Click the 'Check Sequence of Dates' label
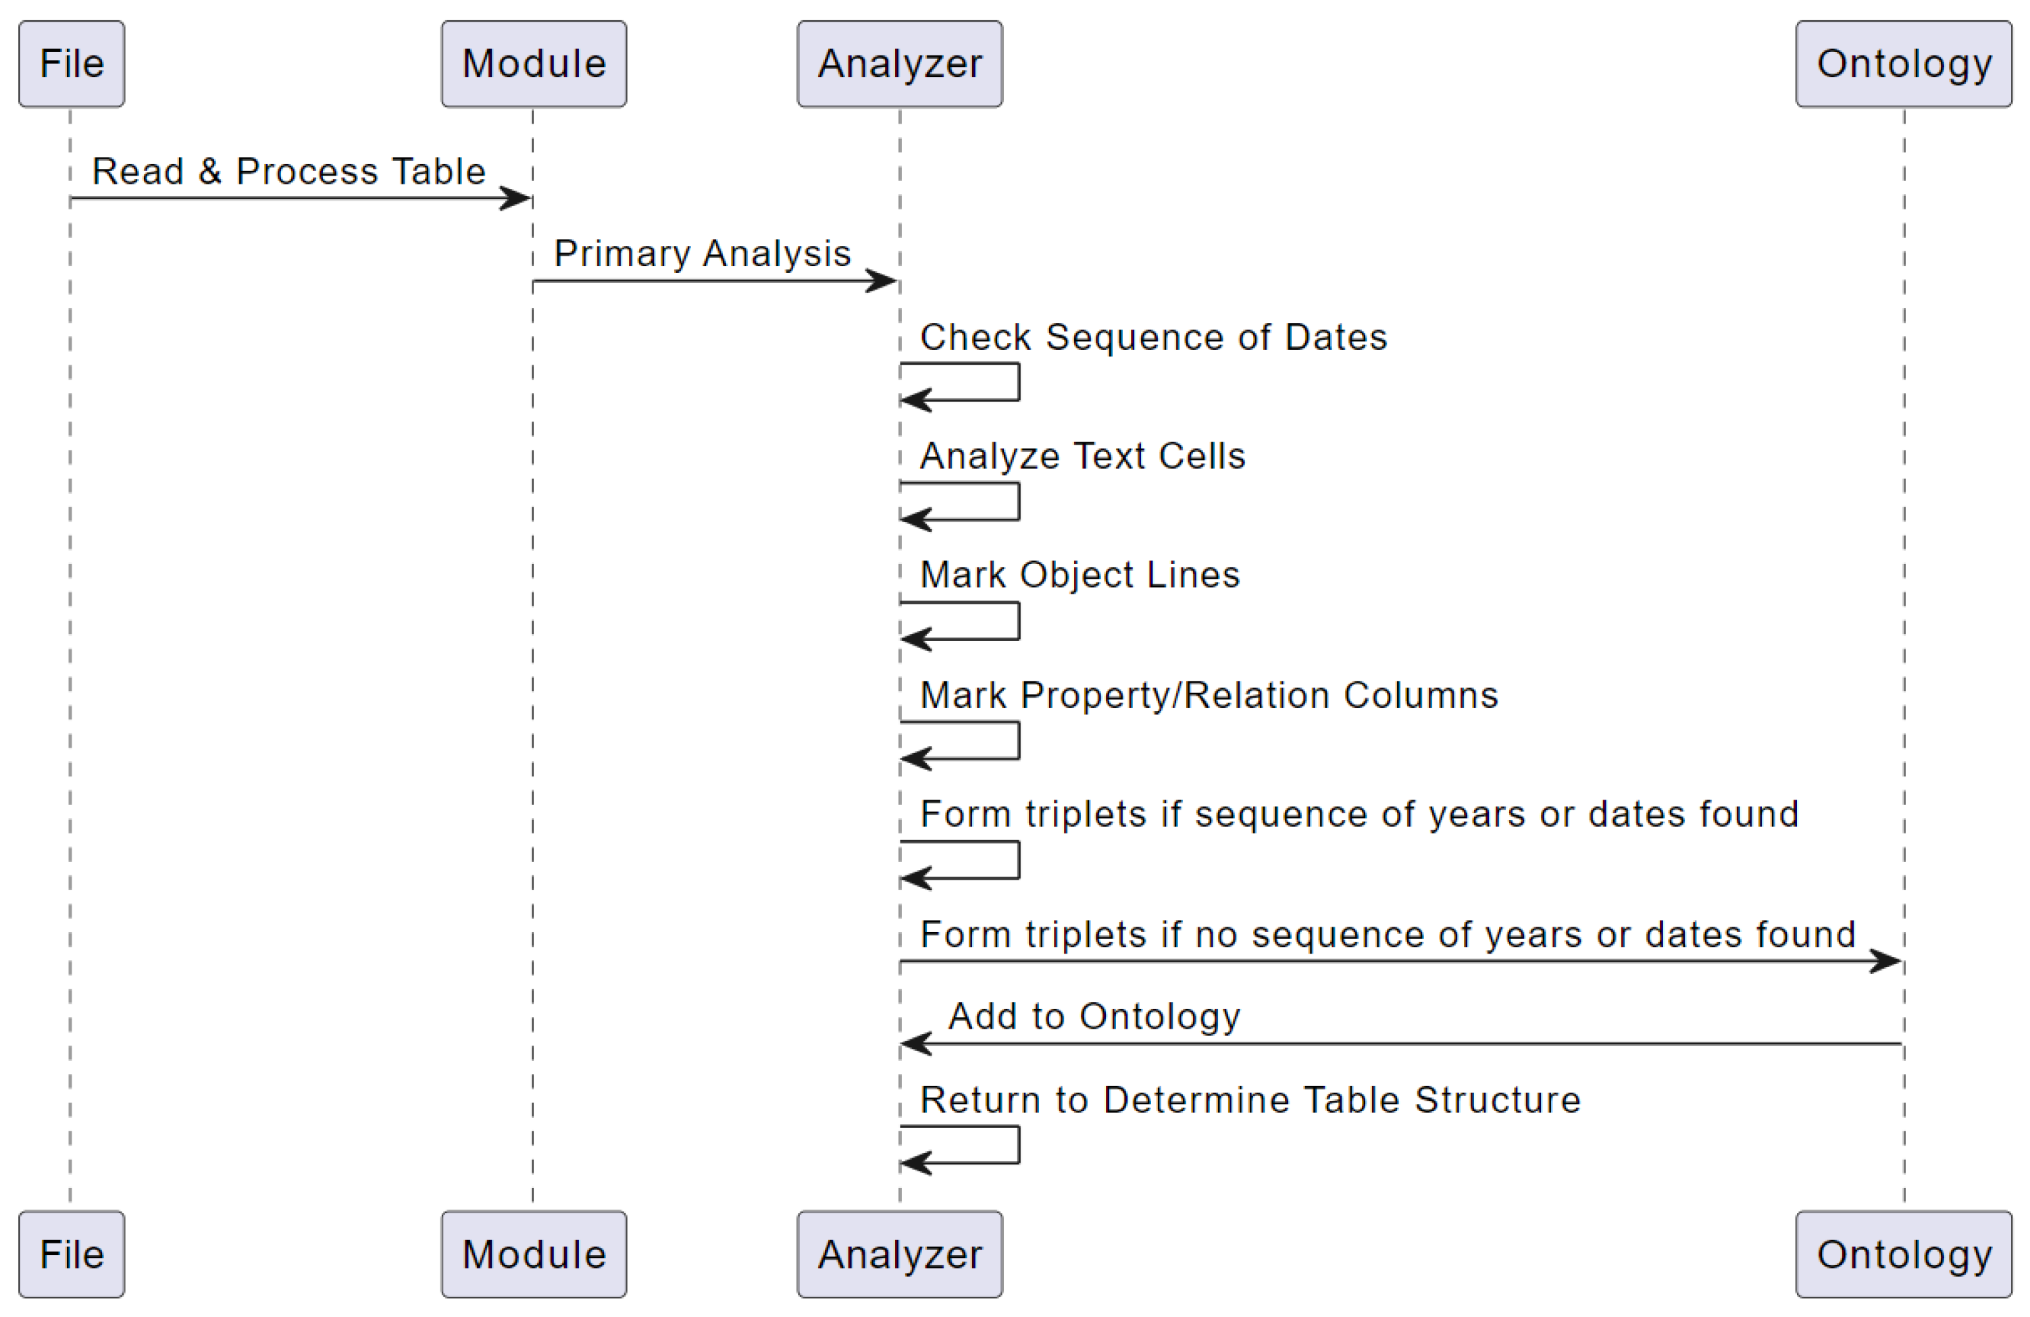2030x1317 pixels. 1153,337
